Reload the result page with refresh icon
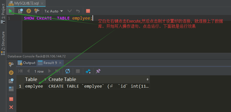 [68, 71]
